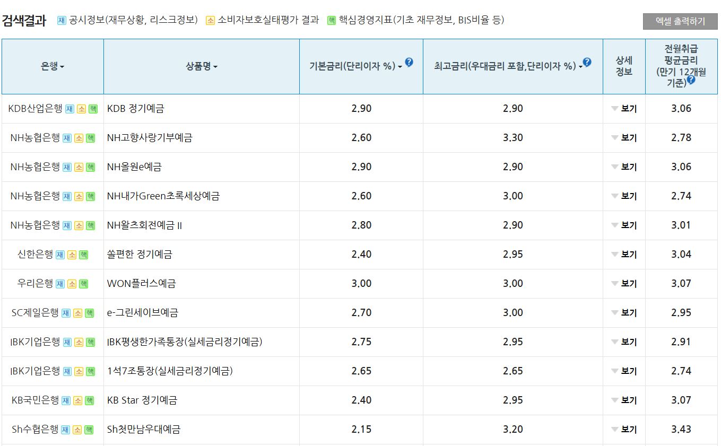Click 핵 icon for KB국민은행
This screenshot has height=446, width=721.
(89, 400)
